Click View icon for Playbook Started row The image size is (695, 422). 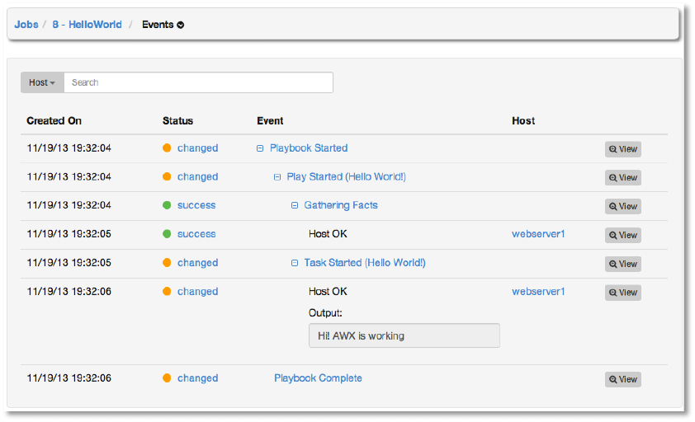pyautogui.click(x=622, y=149)
